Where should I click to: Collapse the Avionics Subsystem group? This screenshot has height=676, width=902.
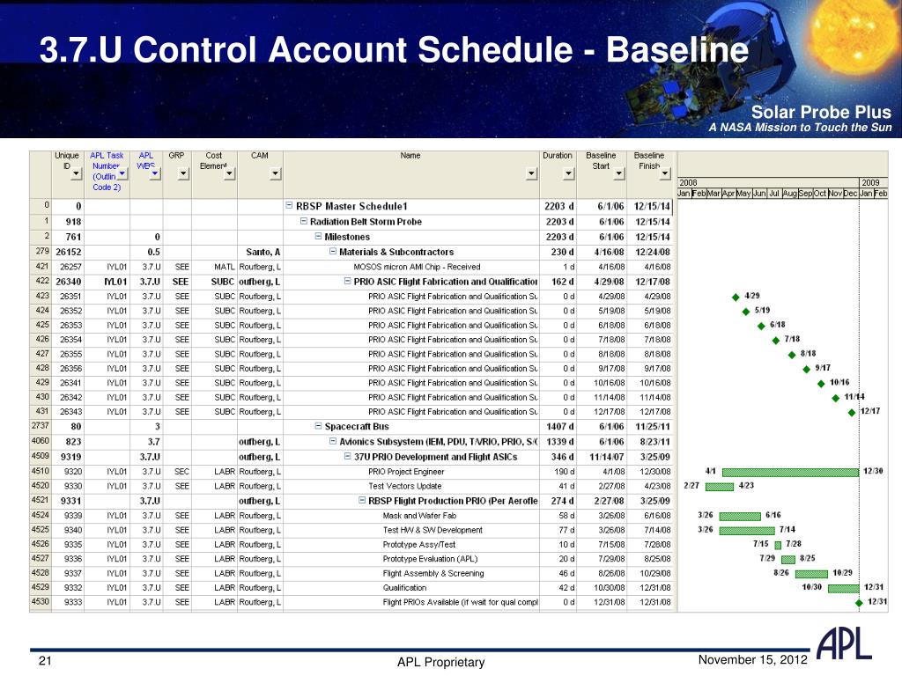point(332,442)
